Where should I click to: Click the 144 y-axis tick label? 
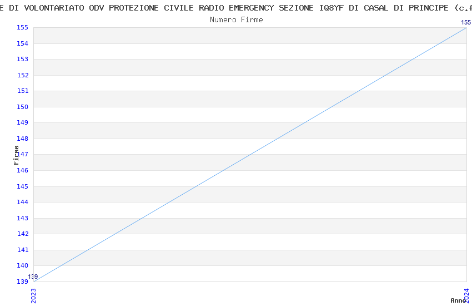point(23,202)
